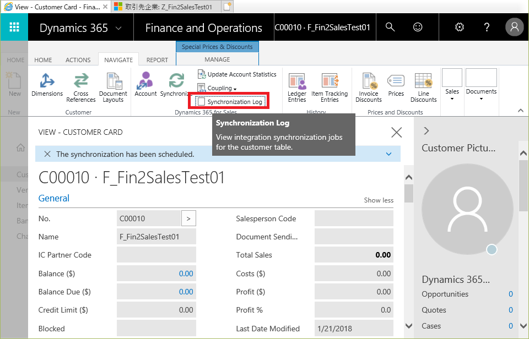Open the settings gear icon

459,27
